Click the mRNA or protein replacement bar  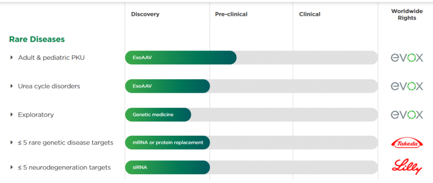point(168,143)
